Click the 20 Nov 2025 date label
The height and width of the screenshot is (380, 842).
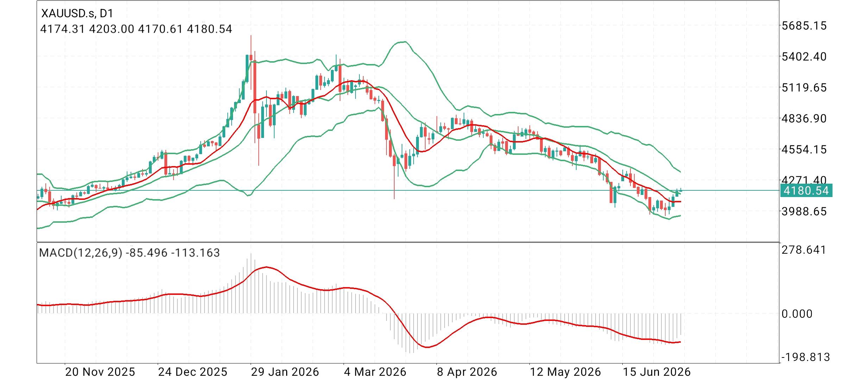point(100,372)
